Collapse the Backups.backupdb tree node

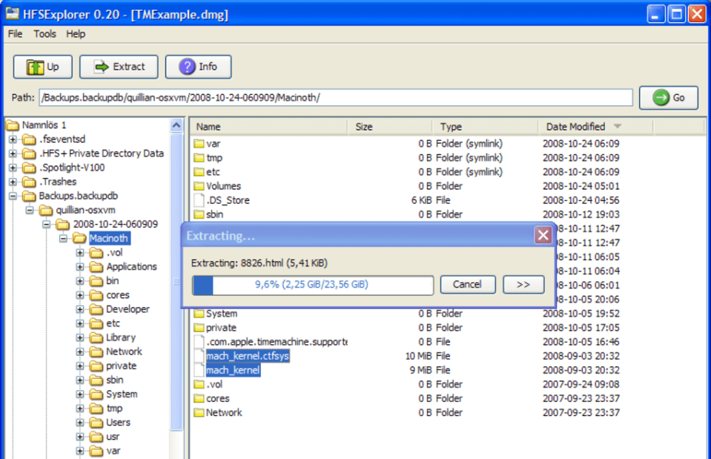pyautogui.click(x=13, y=196)
